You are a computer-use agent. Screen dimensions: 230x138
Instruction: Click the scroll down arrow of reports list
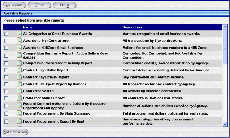click(x=225, y=124)
